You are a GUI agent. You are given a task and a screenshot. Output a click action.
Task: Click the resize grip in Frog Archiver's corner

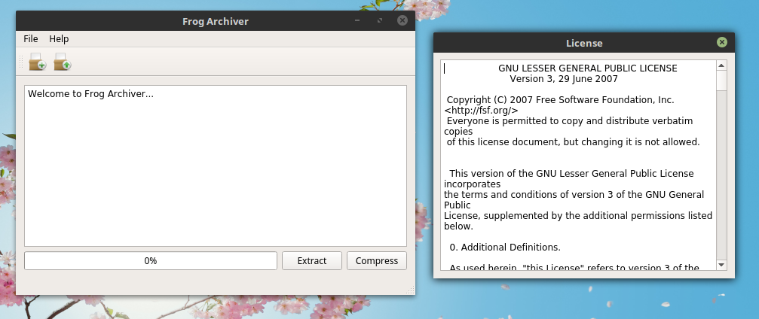tap(411, 290)
